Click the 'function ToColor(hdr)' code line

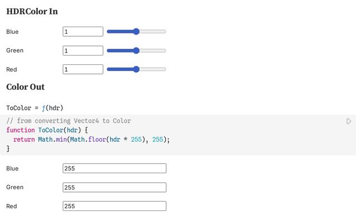pos(47,130)
